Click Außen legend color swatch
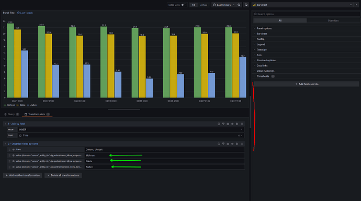 28,105
